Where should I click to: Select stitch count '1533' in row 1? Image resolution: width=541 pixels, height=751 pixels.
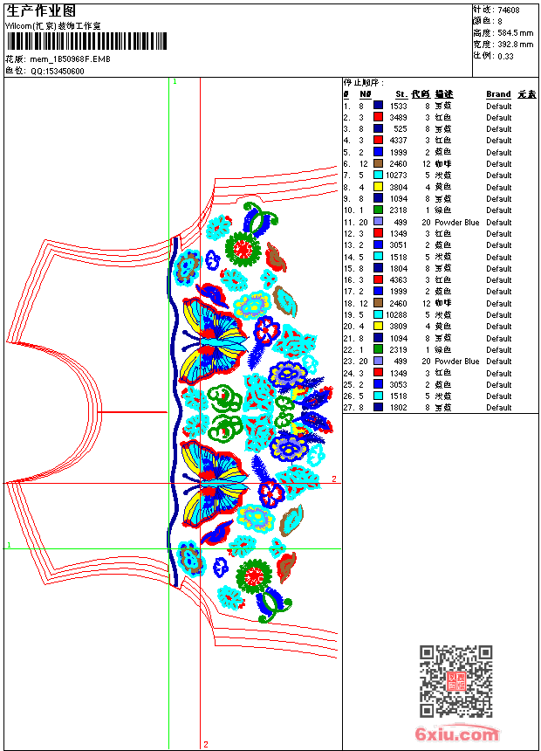(x=398, y=106)
